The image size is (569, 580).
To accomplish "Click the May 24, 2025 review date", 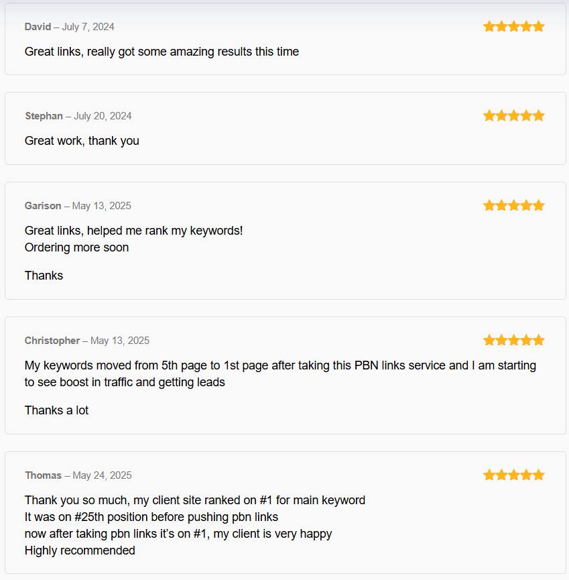I will (102, 475).
